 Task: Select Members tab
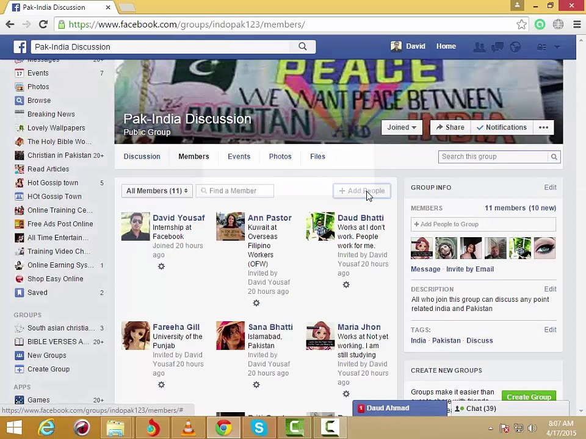click(194, 157)
